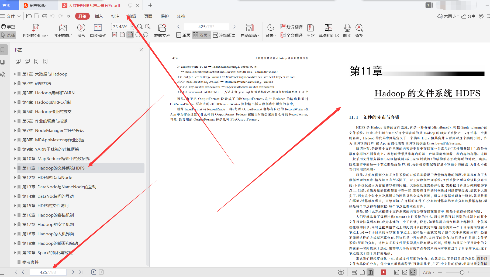Toggle continuous scroll icon in status bar
The width and height of the screenshot is (490, 277).
(x=354, y=272)
